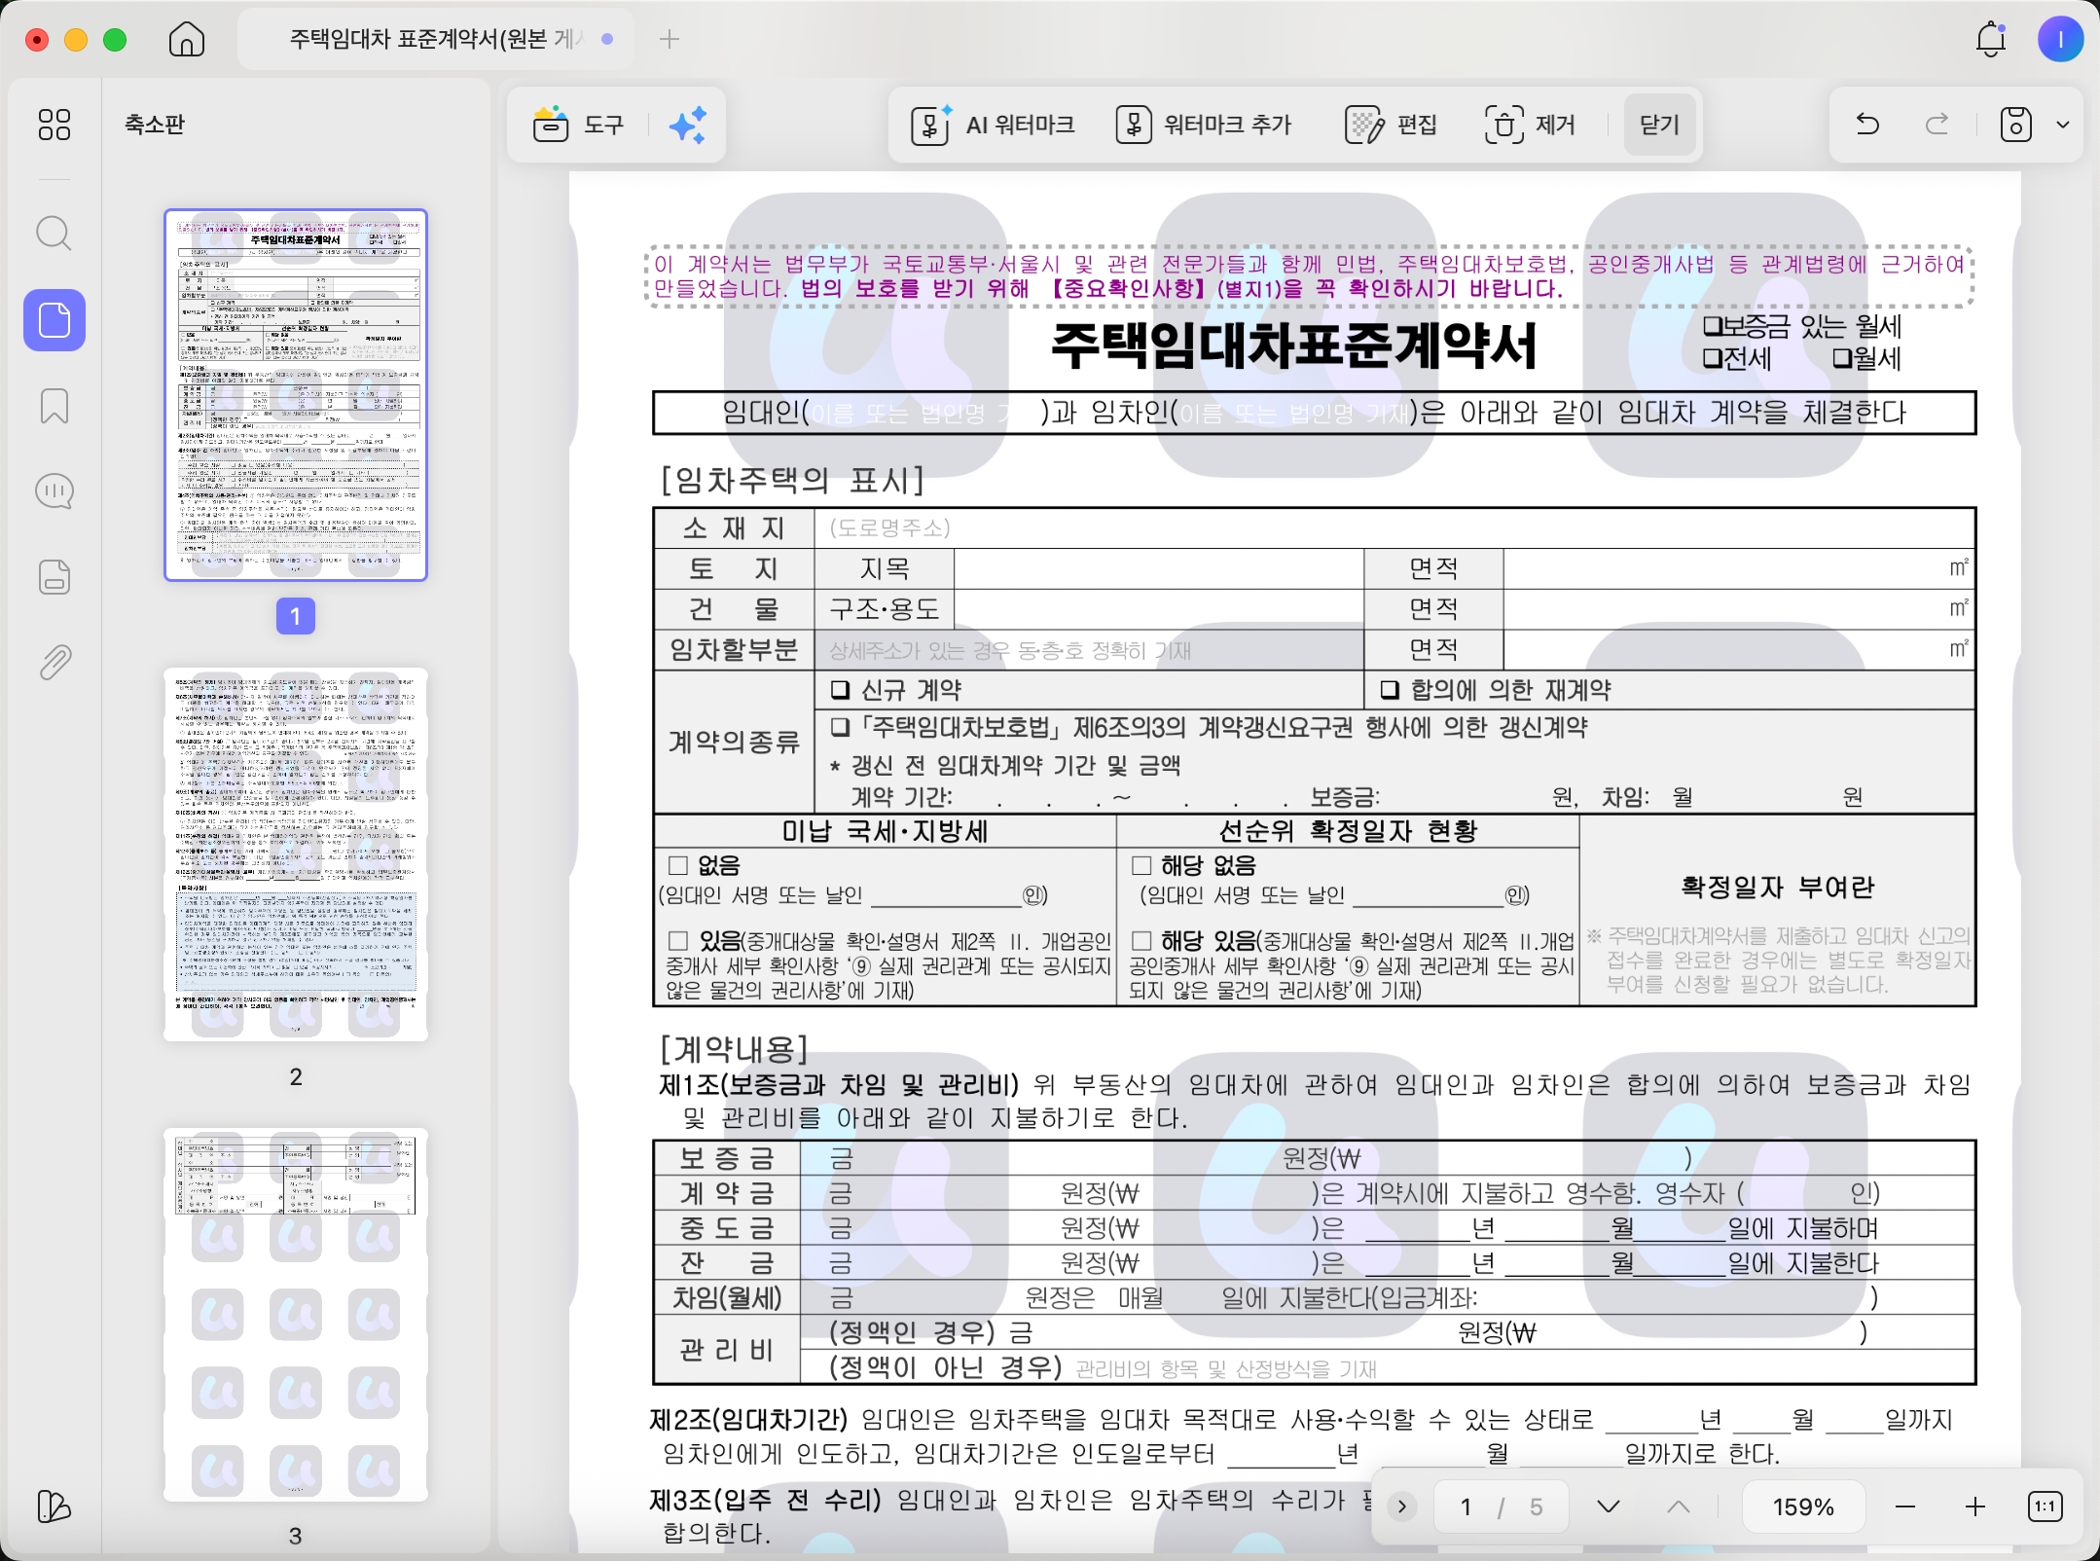Expand the save options dropdown arrow
Screen dimensions: 2100x1561
pos(2062,125)
